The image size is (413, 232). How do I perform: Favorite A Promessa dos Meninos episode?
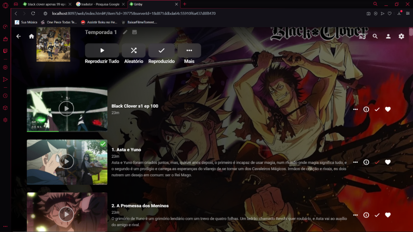pyautogui.click(x=388, y=215)
